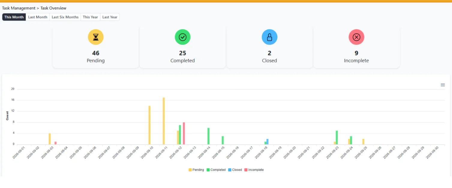The width and height of the screenshot is (452, 188).
Task: Click the Task Management breadcrumb link
Action: 19,8
